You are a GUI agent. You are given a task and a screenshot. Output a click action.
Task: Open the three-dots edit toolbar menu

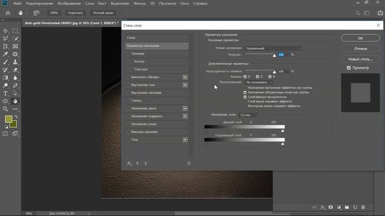click(x=15, y=109)
